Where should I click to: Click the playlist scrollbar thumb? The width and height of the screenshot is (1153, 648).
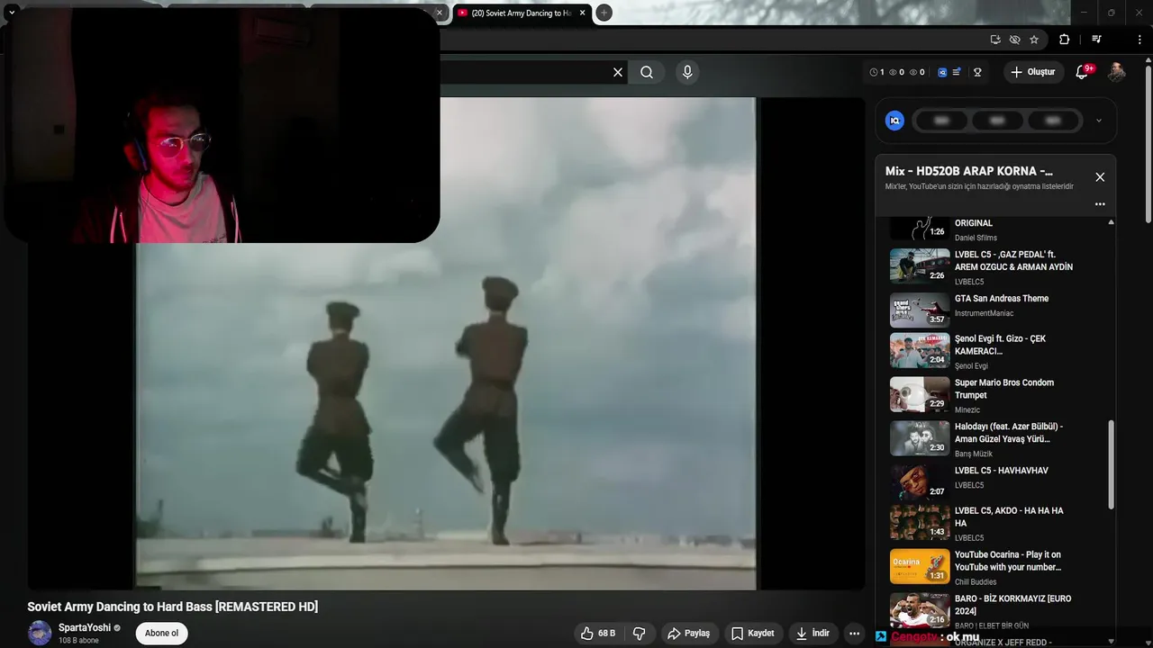[x=1111, y=464]
